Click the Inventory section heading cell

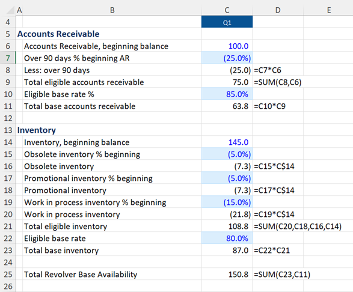pos(37,130)
